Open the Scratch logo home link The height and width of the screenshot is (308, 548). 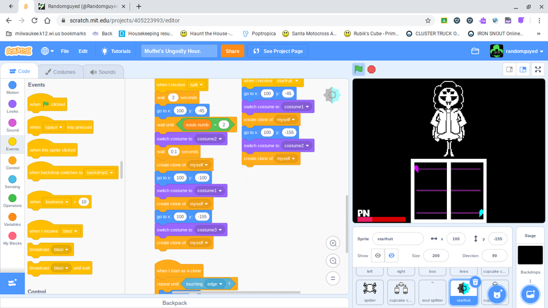pos(18,51)
